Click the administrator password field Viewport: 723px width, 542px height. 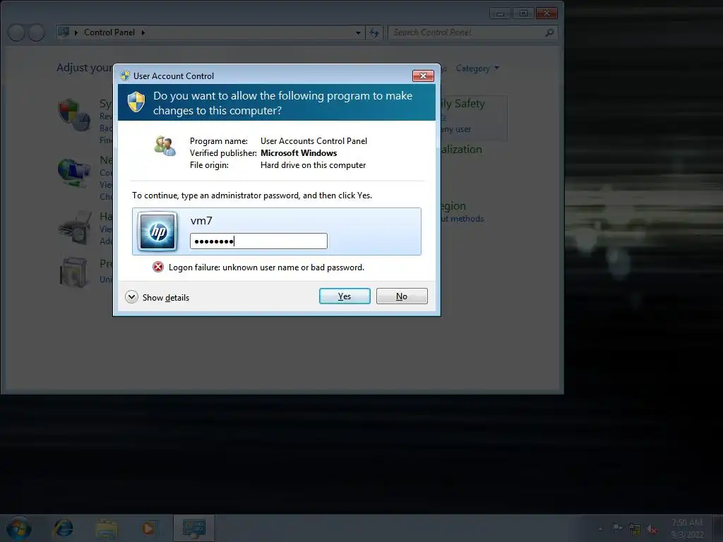tap(258, 241)
